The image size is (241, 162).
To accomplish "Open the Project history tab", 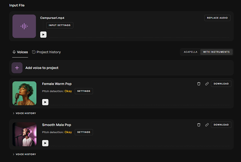I will (x=46, y=52).
